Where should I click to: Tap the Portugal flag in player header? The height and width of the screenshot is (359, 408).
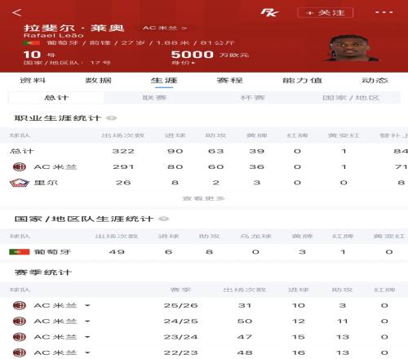pos(32,43)
